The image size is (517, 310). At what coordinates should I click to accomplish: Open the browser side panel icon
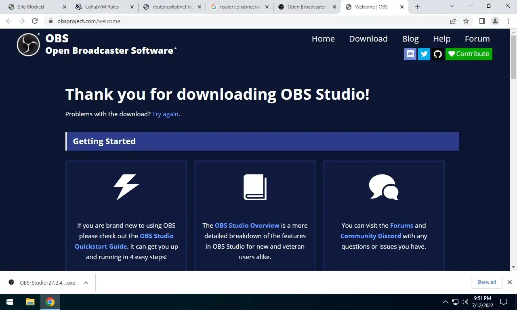(482, 21)
